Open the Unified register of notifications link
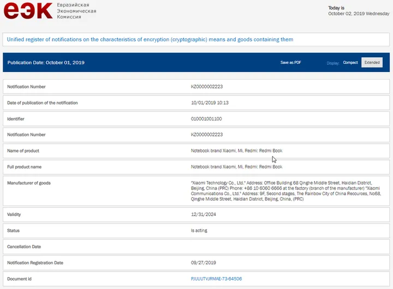 pos(150,39)
